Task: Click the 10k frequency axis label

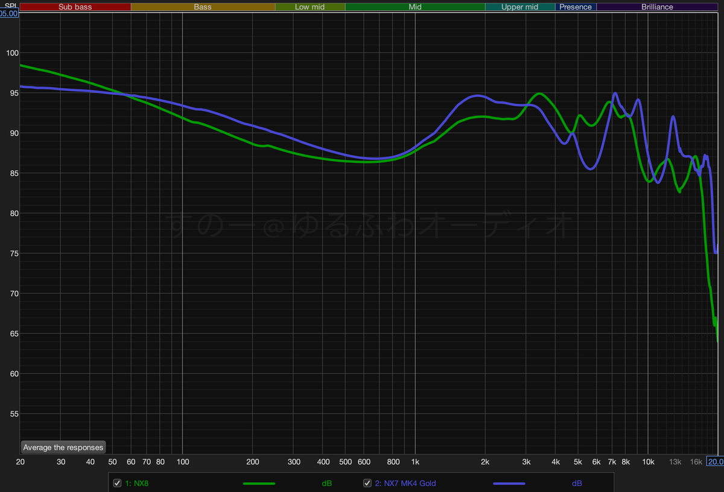Action: [x=648, y=462]
